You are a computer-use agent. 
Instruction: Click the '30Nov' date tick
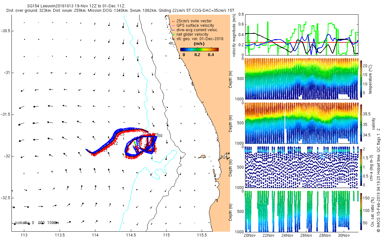coord(343,235)
